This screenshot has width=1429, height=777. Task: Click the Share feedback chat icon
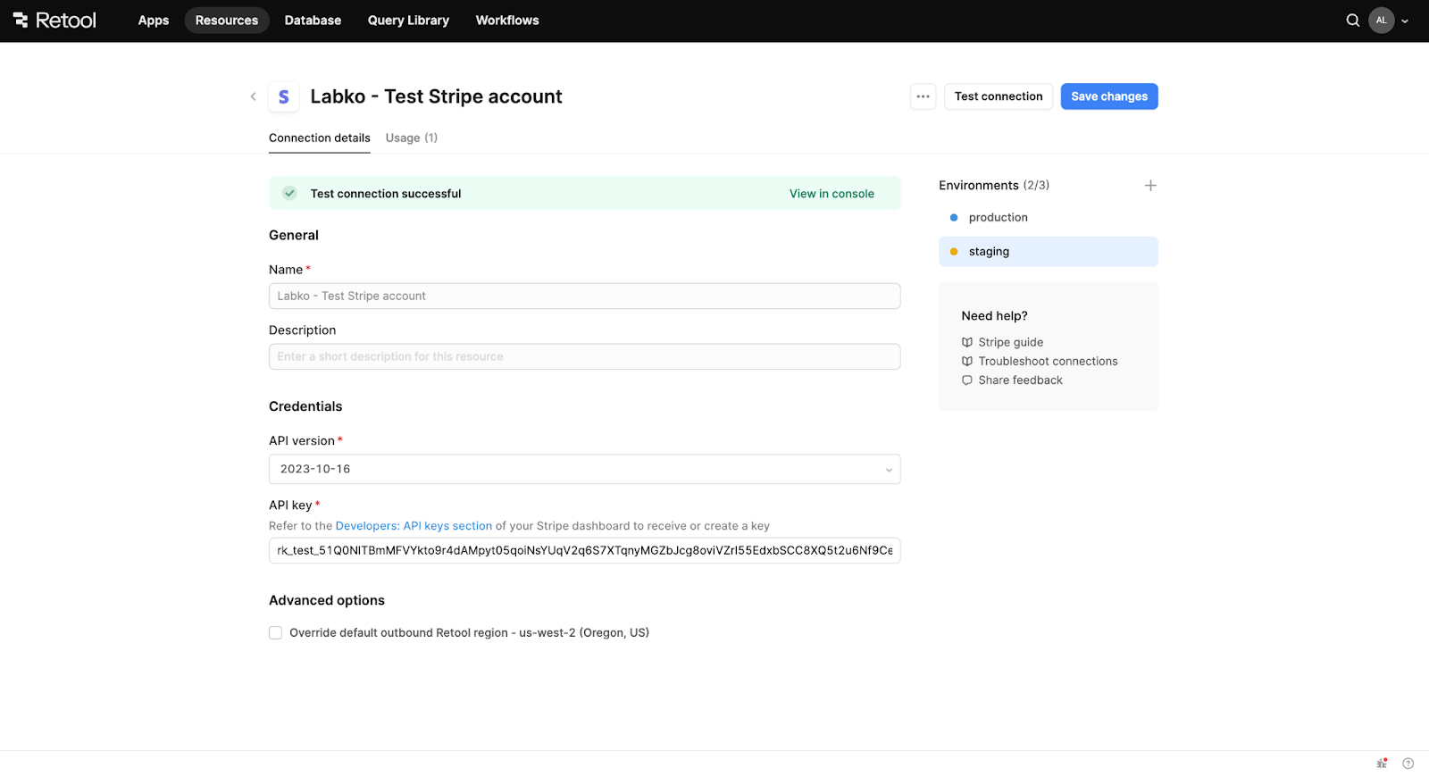click(966, 380)
